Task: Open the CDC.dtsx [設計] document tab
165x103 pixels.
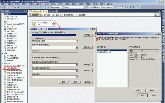Action: tap(54, 11)
